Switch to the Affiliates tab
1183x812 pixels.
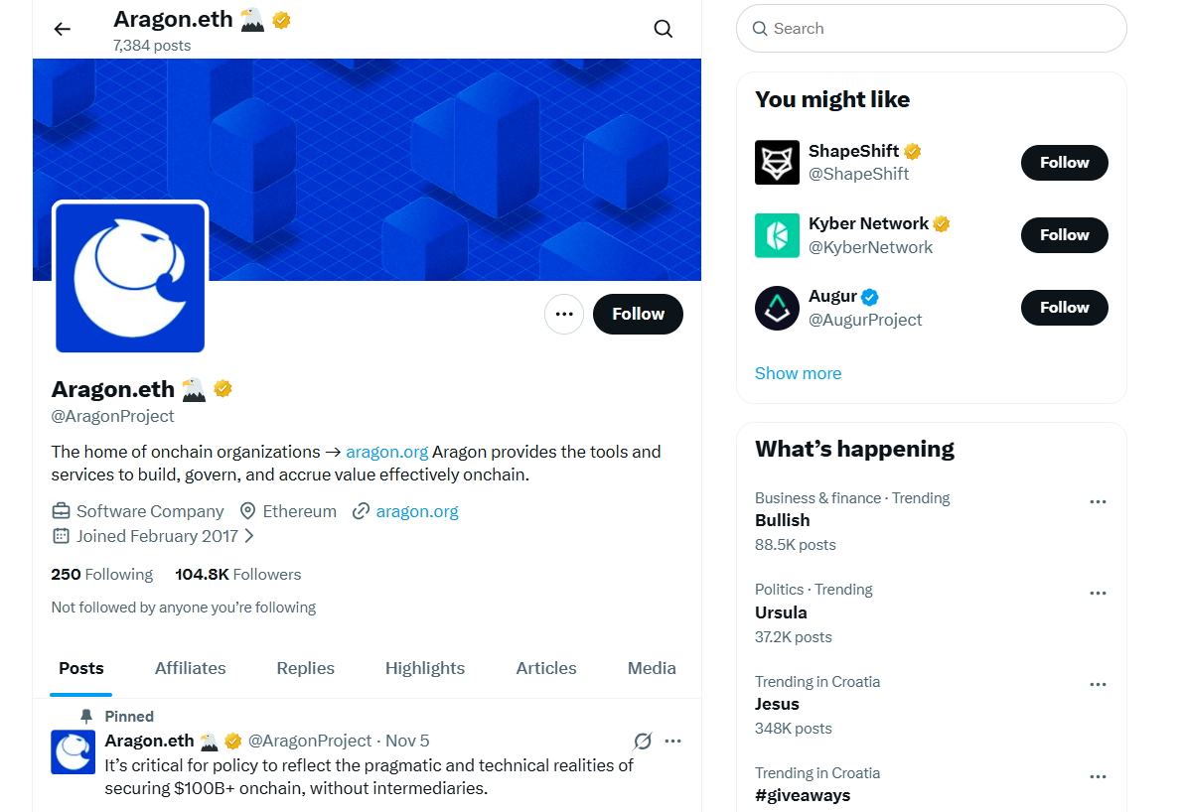(x=190, y=668)
